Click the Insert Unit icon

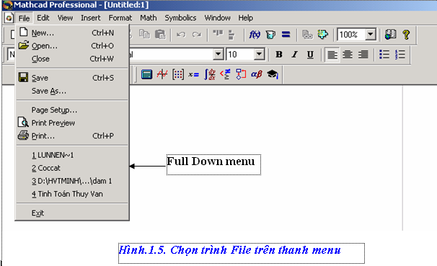click(x=270, y=35)
